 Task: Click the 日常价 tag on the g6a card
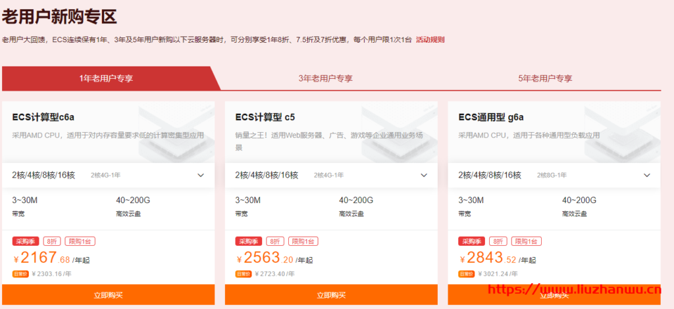click(x=467, y=273)
